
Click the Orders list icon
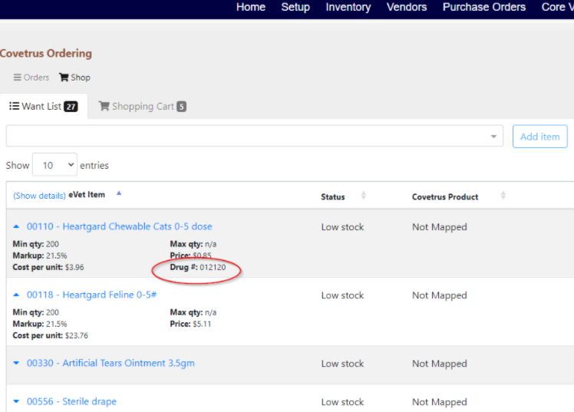tap(17, 77)
